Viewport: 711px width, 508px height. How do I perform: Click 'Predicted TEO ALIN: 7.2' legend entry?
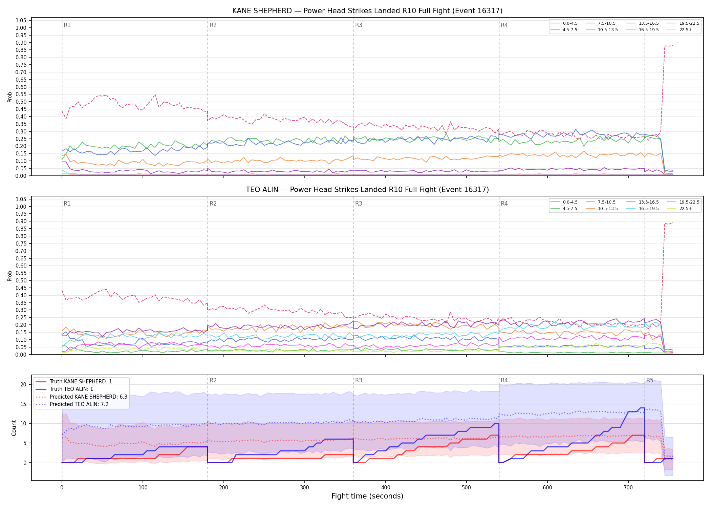click(x=72, y=404)
